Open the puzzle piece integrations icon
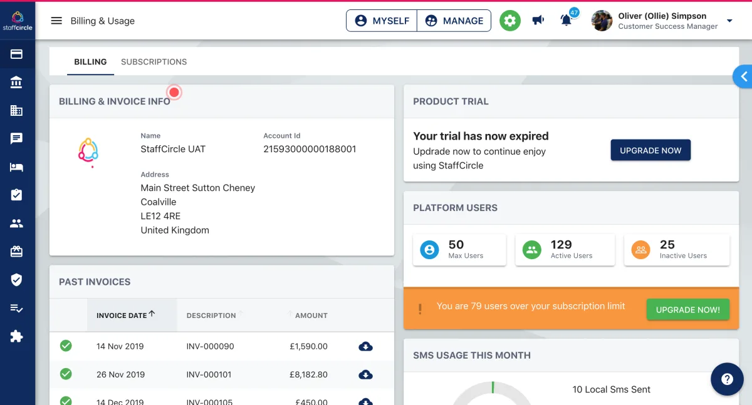This screenshot has height=405, width=752. 17,336
